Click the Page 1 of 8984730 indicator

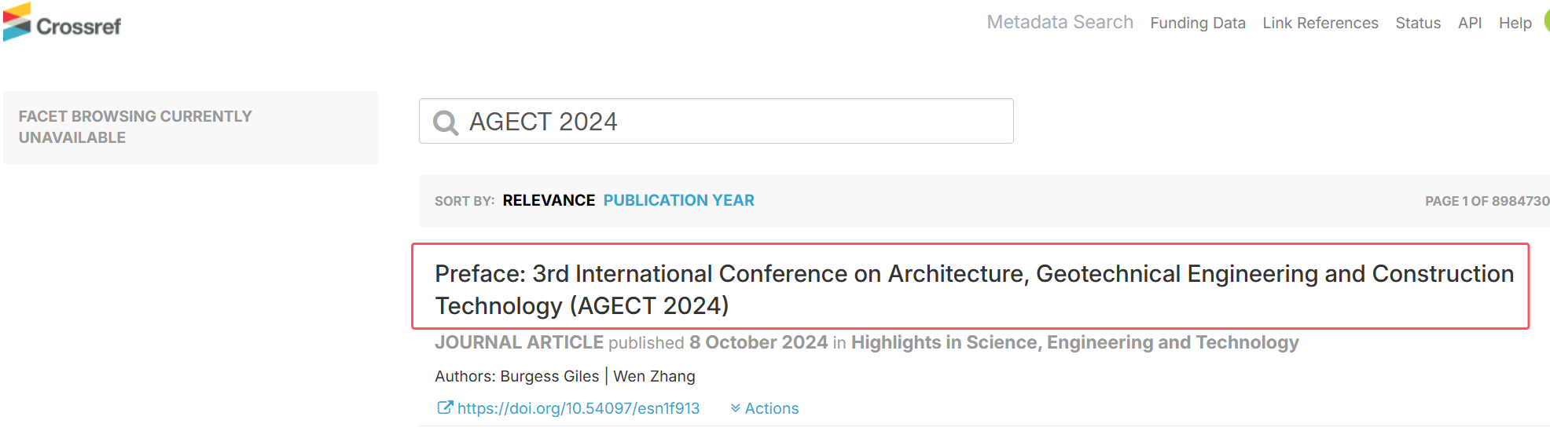1487,201
